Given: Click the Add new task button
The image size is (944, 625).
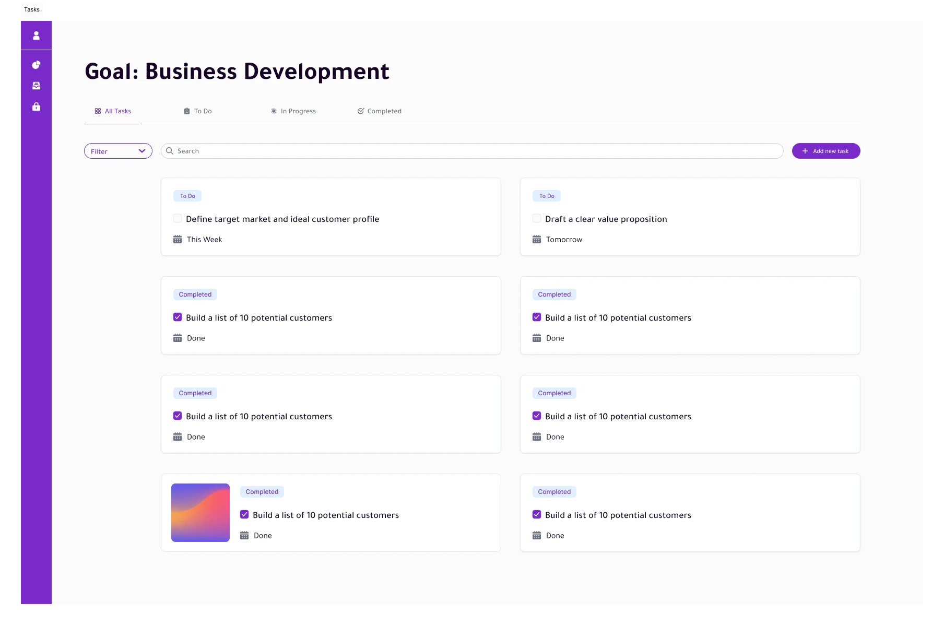Looking at the screenshot, I should click(x=826, y=151).
